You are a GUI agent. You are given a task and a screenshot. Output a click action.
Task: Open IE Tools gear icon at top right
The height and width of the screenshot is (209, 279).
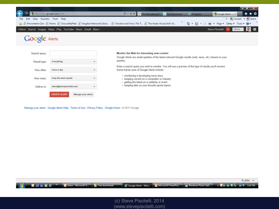(x=255, y=14)
